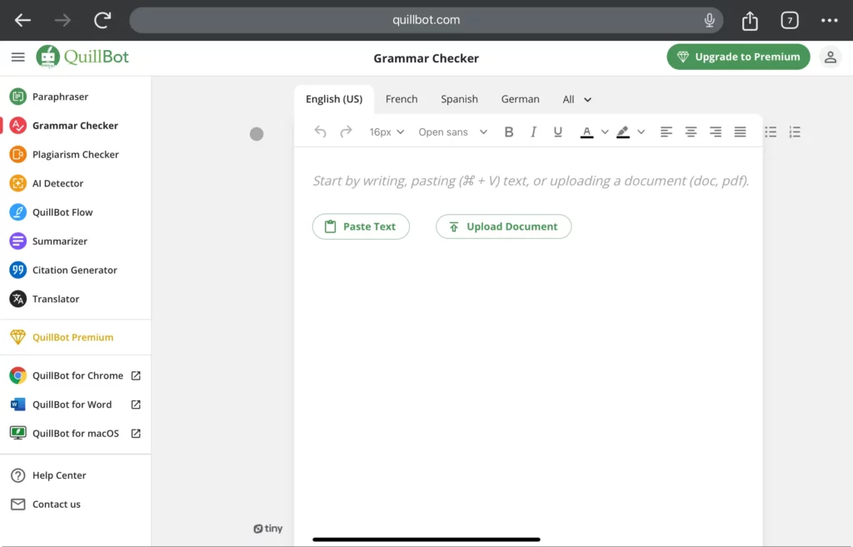Switch to the French language tab

(x=402, y=99)
